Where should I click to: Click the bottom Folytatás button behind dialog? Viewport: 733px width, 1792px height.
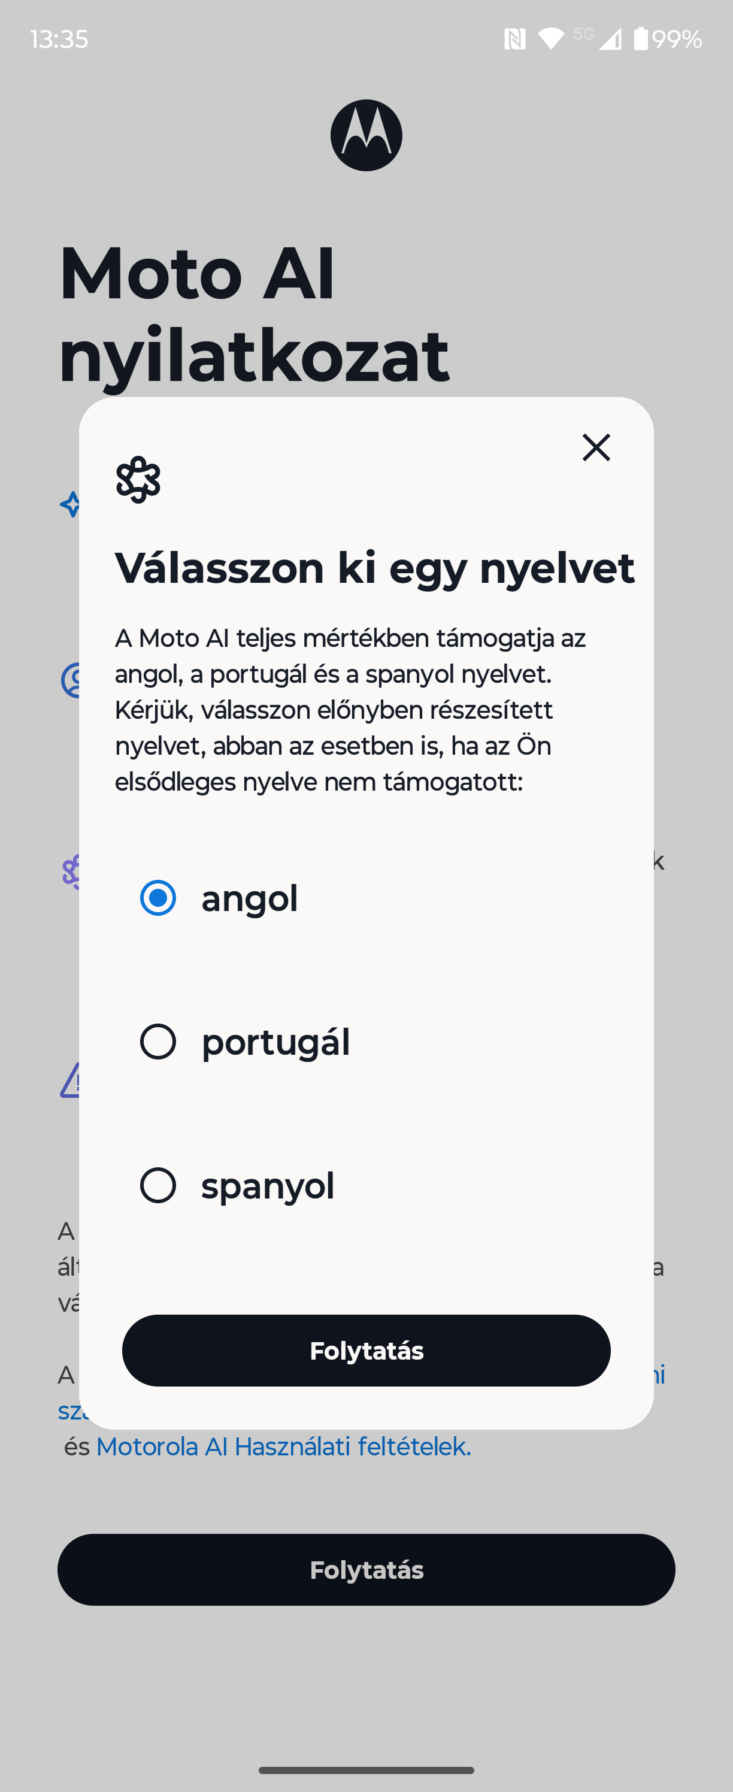[x=366, y=1569]
